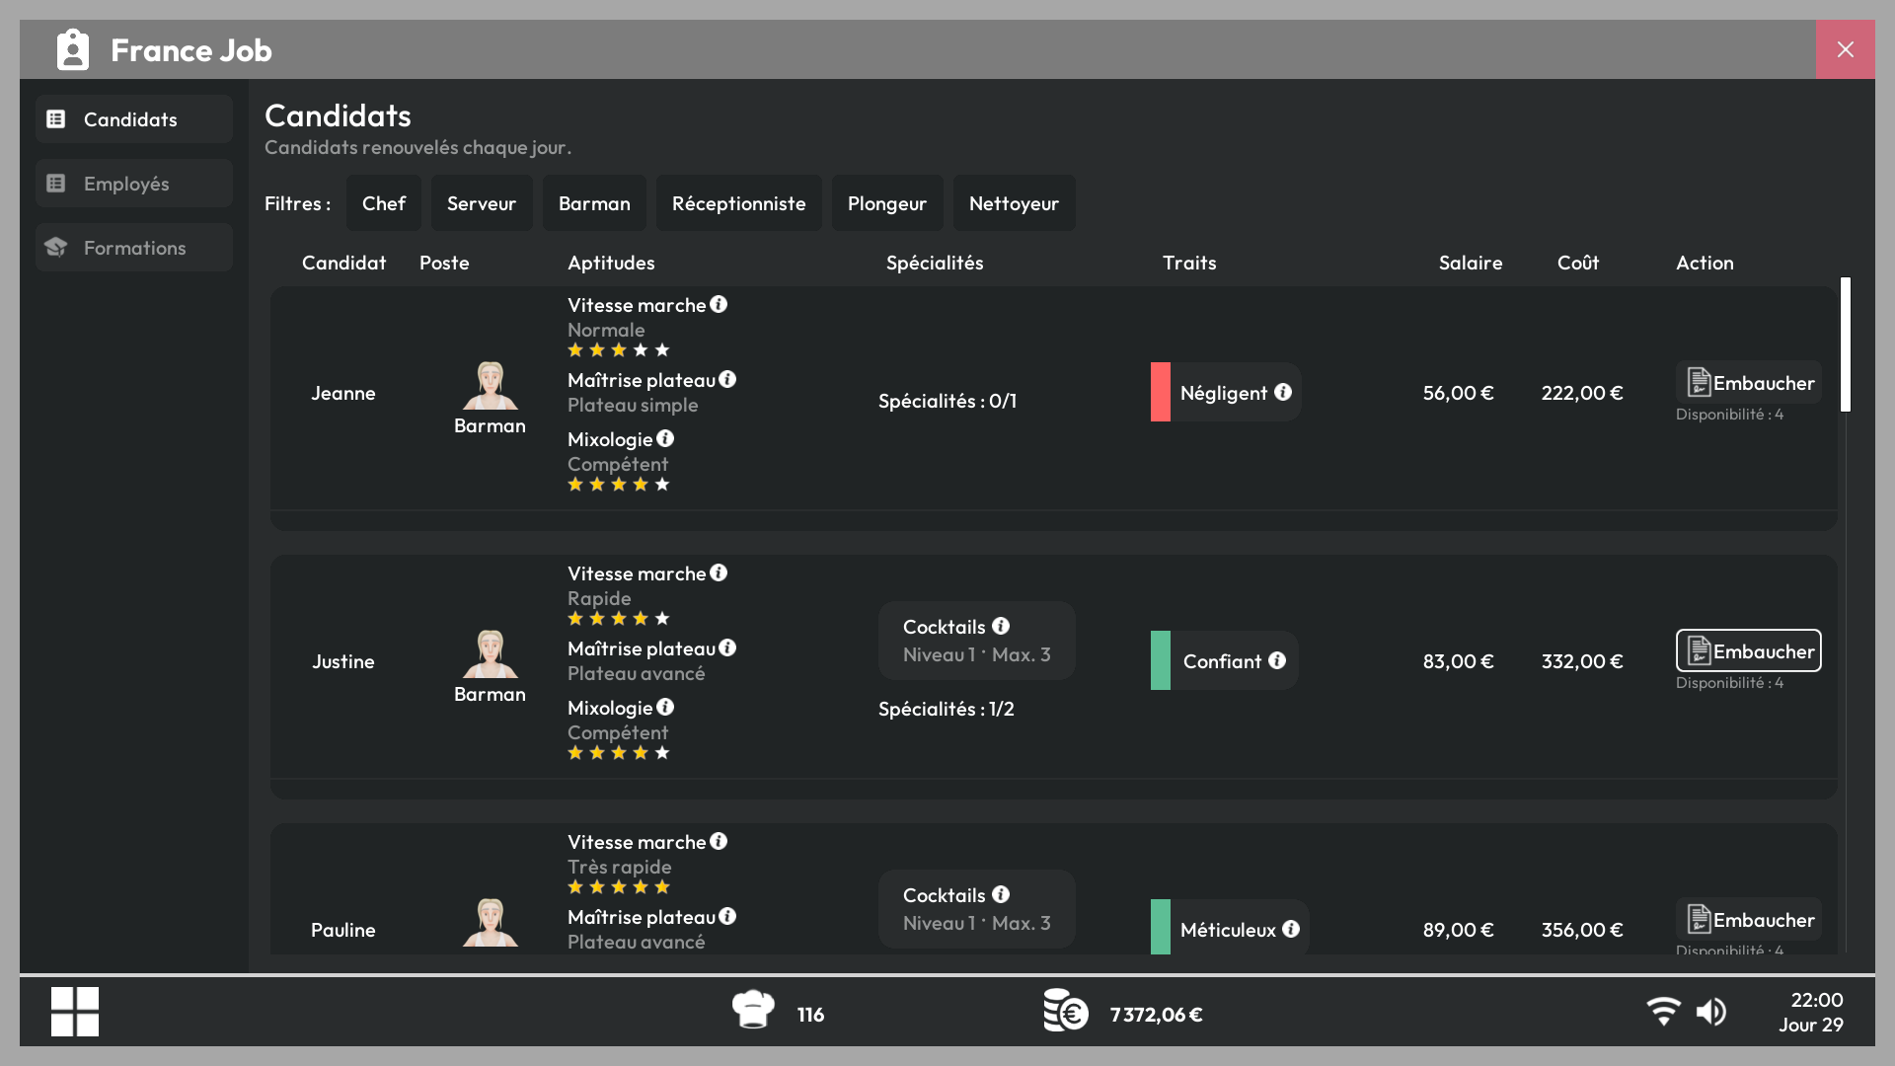Open info icon beside Jeanne's Vitesse marche
The width and height of the screenshot is (1895, 1066).
pos(719,304)
